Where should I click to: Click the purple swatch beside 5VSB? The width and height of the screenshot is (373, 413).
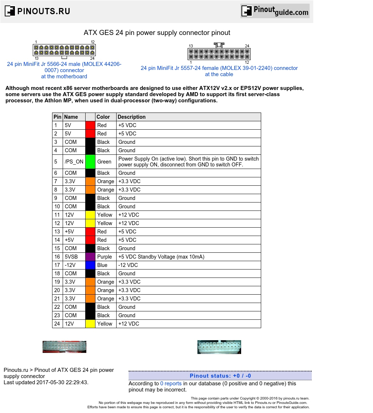90,256
